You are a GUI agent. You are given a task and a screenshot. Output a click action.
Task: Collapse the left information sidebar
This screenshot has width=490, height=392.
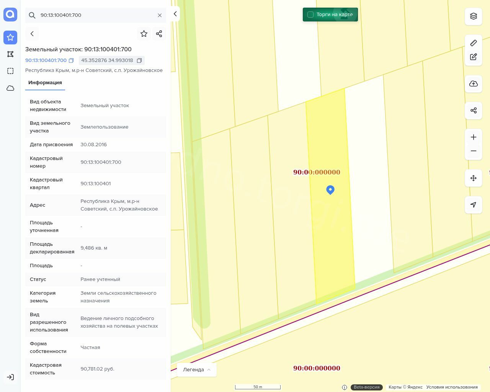point(175,14)
